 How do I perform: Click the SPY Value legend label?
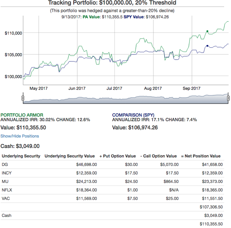click(x=134, y=17)
